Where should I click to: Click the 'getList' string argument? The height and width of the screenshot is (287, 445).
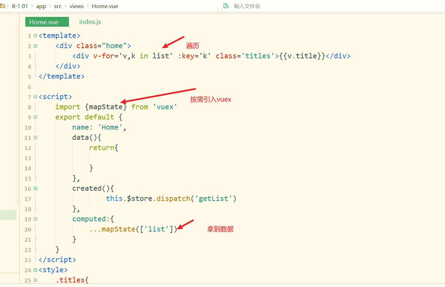214,199
